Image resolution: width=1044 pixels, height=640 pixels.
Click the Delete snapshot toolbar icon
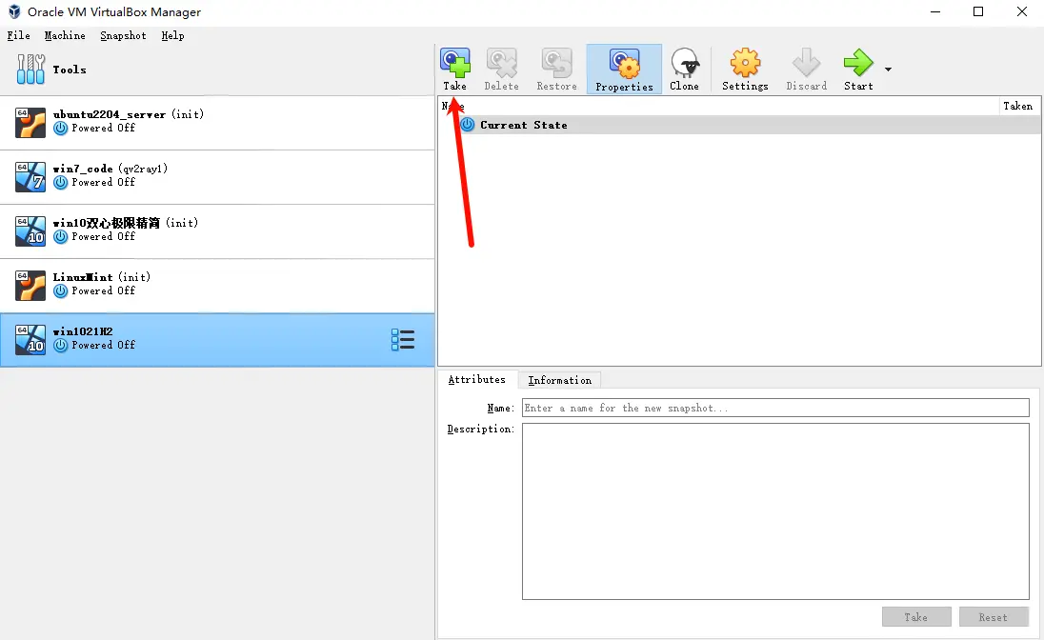pos(501,63)
